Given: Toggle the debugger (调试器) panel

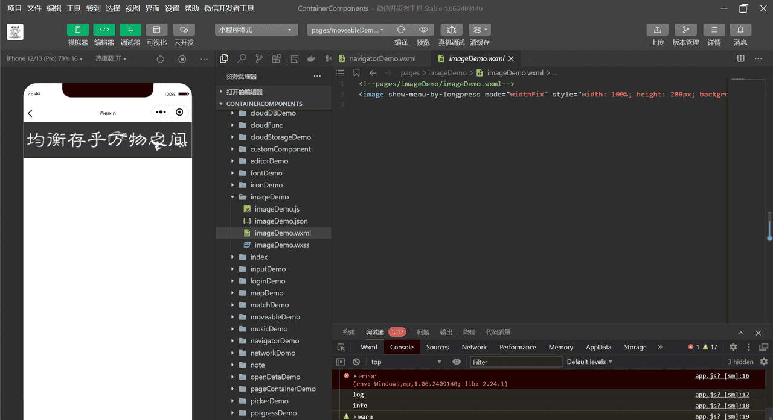Looking at the screenshot, I should [130, 30].
